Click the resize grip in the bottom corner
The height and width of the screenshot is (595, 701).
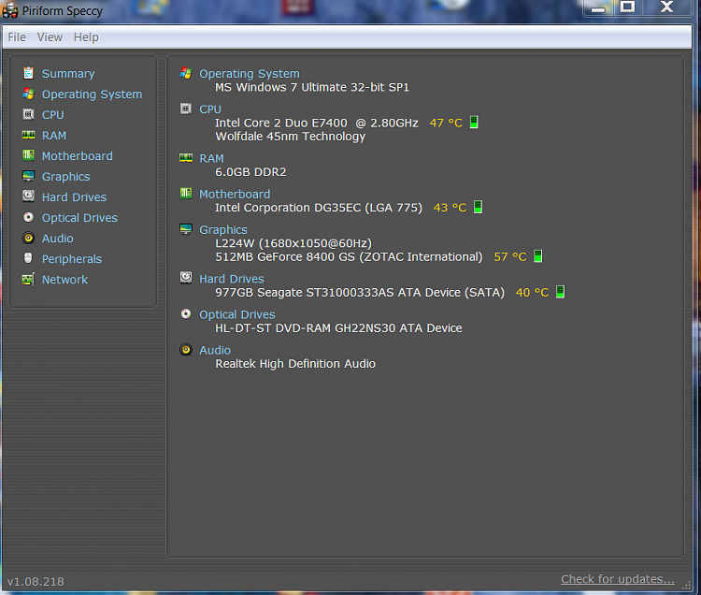687,585
